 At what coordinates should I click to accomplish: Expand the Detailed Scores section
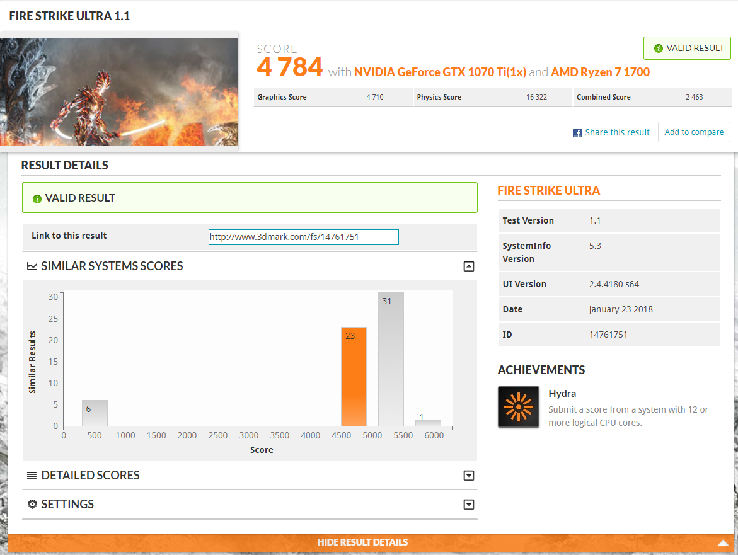click(x=469, y=476)
